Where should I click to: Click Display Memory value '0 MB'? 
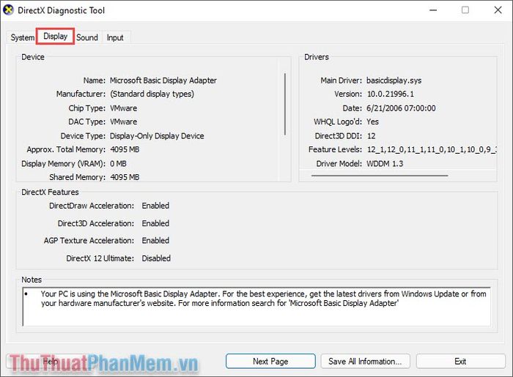tap(118, 164)
